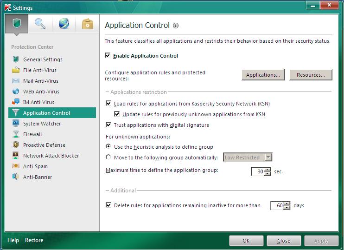
Task: Open the Advanced Settings tab (box icon)
Action: (x=87, y=24)
